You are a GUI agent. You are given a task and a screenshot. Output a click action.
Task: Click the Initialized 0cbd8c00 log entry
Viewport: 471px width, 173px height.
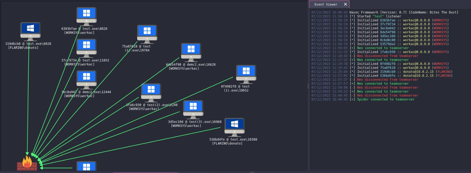(x=380, y=40)
